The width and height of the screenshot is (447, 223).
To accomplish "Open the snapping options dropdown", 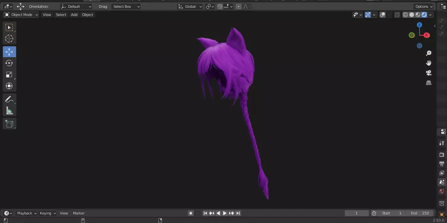I will [228, 7].
